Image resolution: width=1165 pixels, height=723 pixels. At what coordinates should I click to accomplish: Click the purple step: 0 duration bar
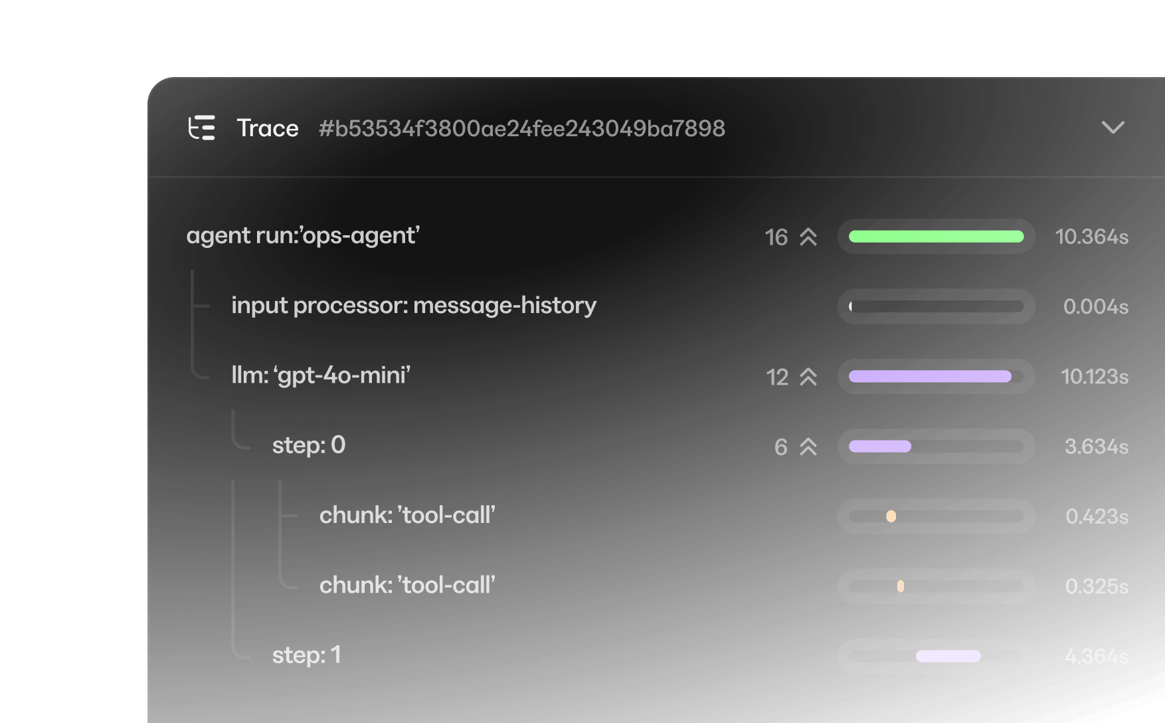point(879,447)
